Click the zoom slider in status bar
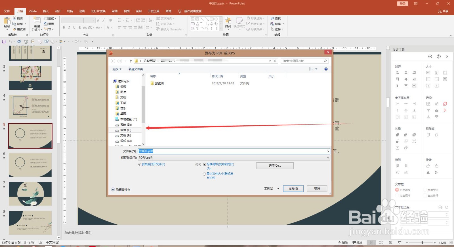The width and height of the screenshot is (454, 247). pyautogui.click(x=422, y=242)
